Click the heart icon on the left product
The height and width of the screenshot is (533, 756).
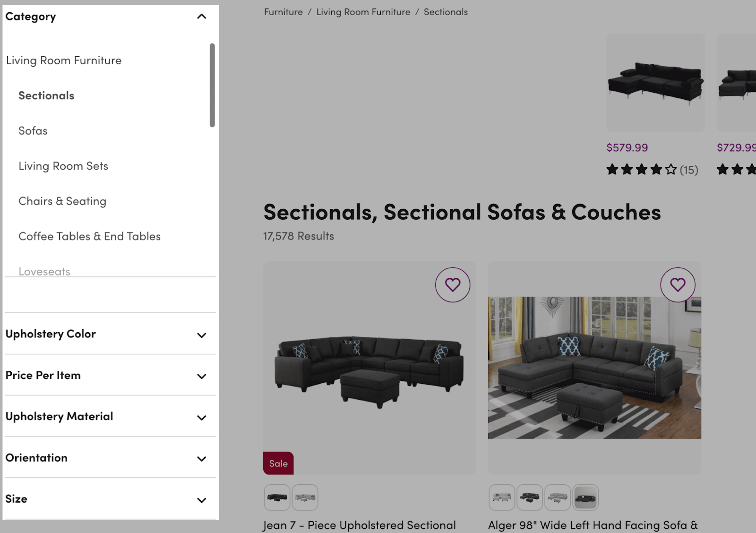[x=453, y=284]
